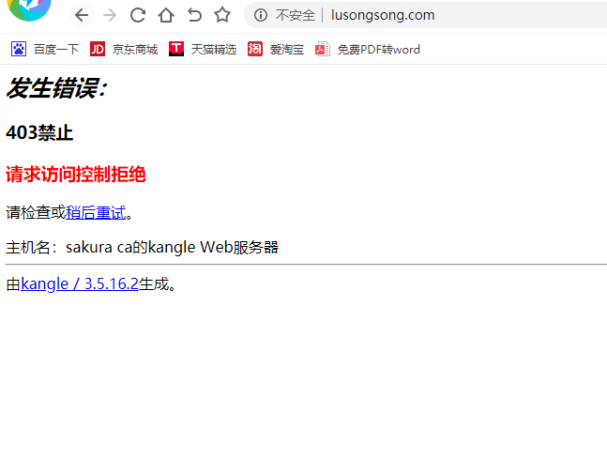Image resolution: width=607 pixels, height=459 pixels.
Task: Click the JD bookmark favicon
Action: pyautogui.click(x=98, y=49)
